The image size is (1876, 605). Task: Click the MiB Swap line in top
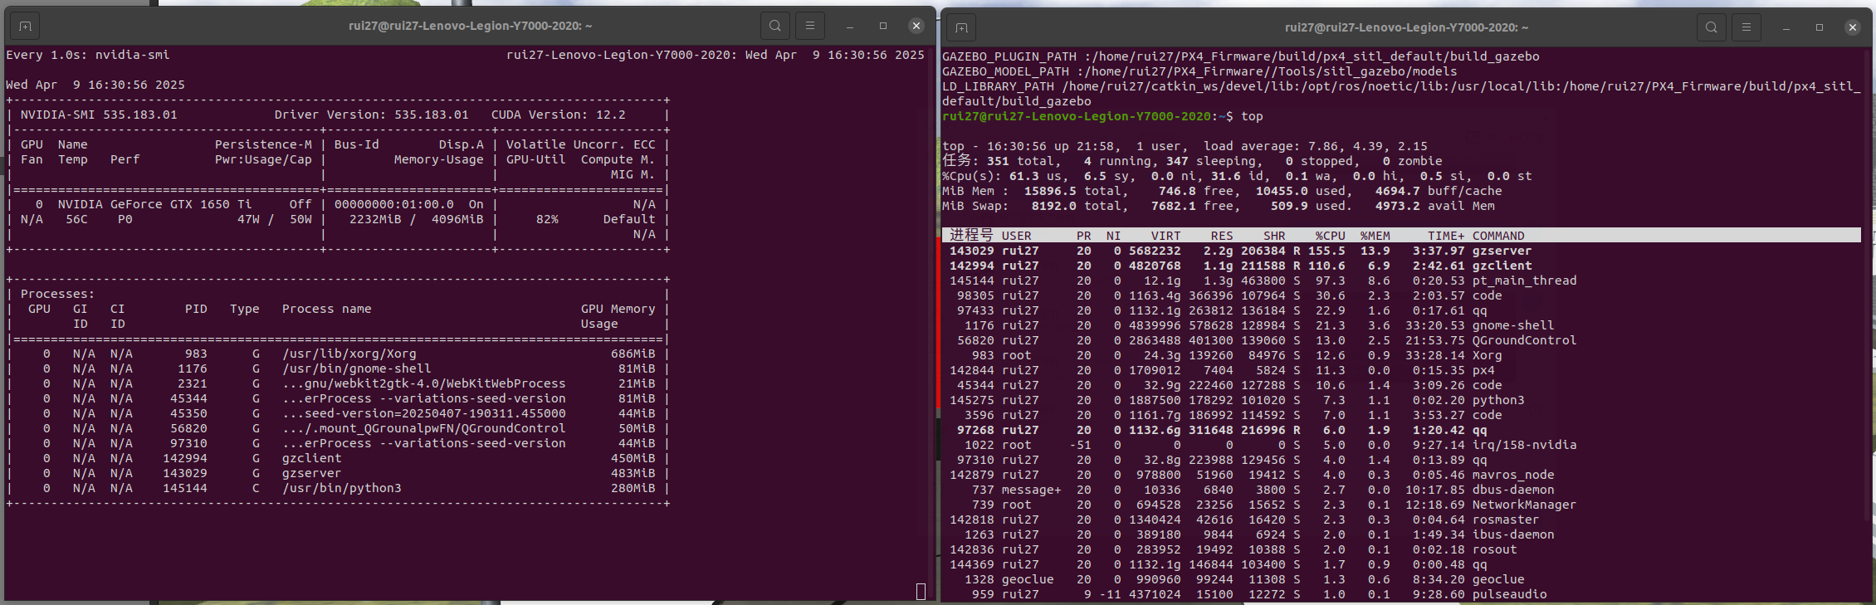pos(1219,206)
